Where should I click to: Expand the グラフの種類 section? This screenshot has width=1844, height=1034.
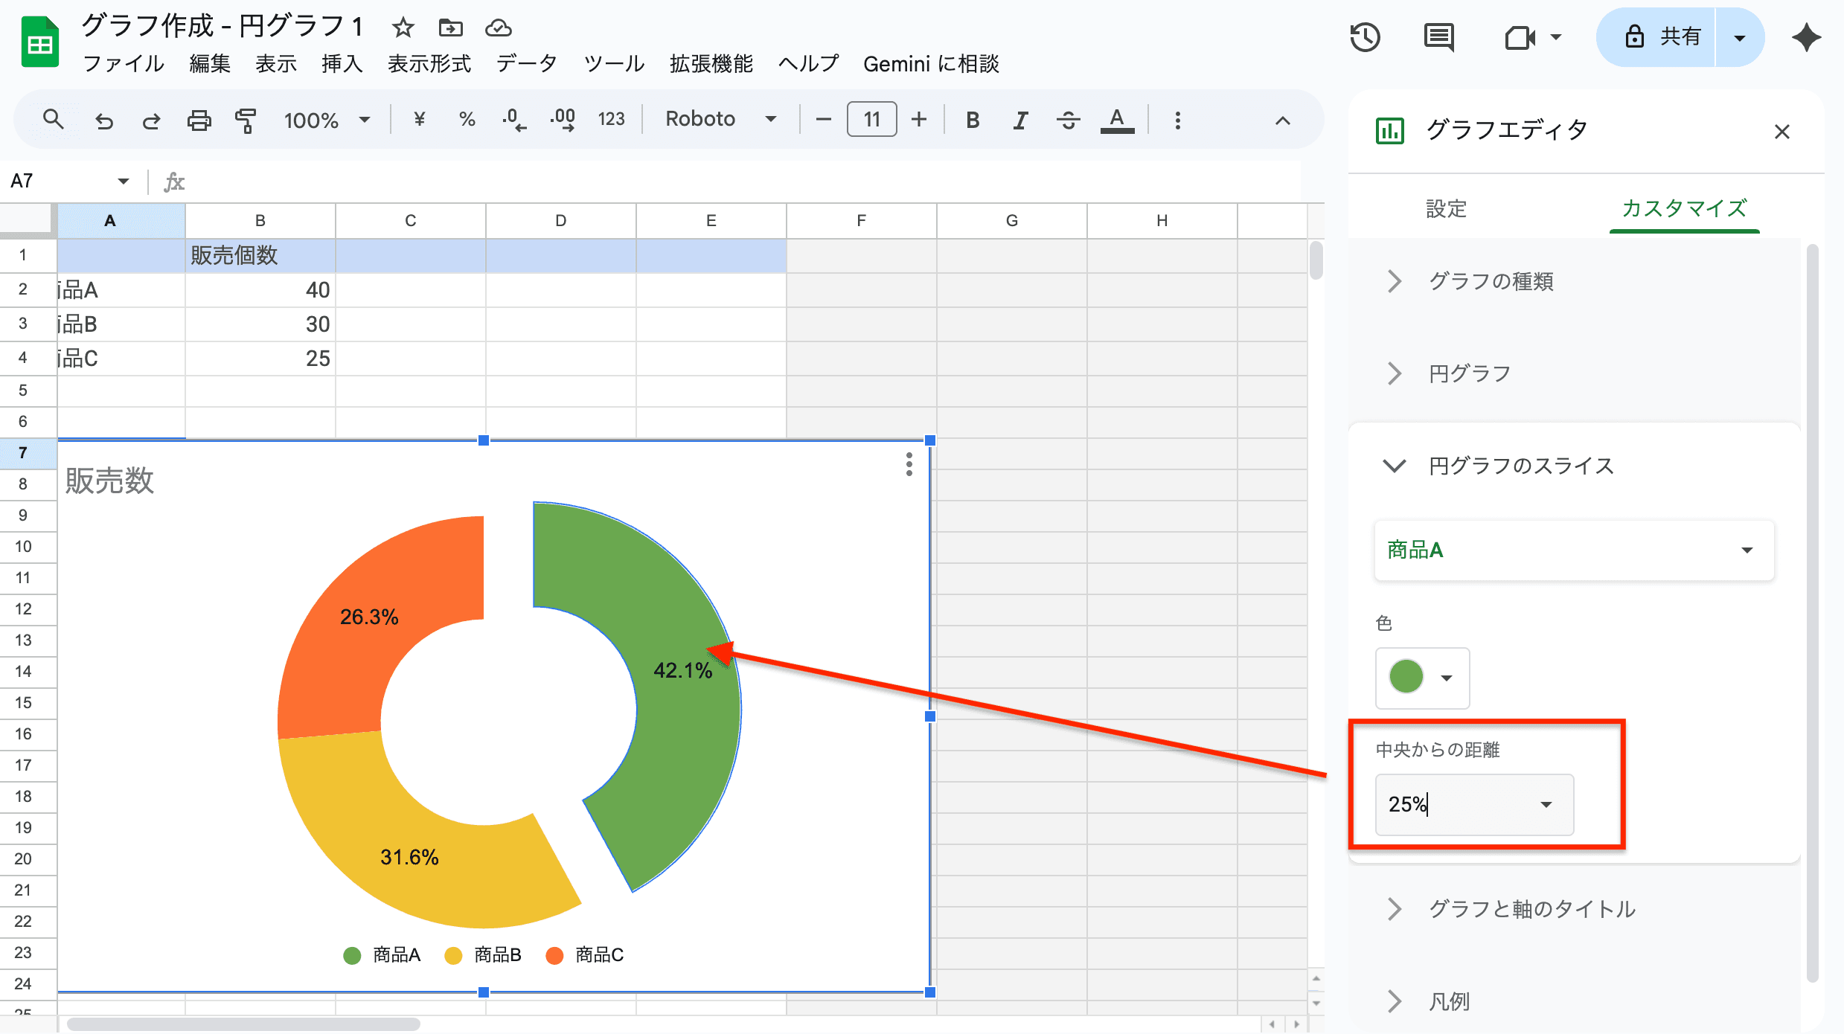point(1491,281)
